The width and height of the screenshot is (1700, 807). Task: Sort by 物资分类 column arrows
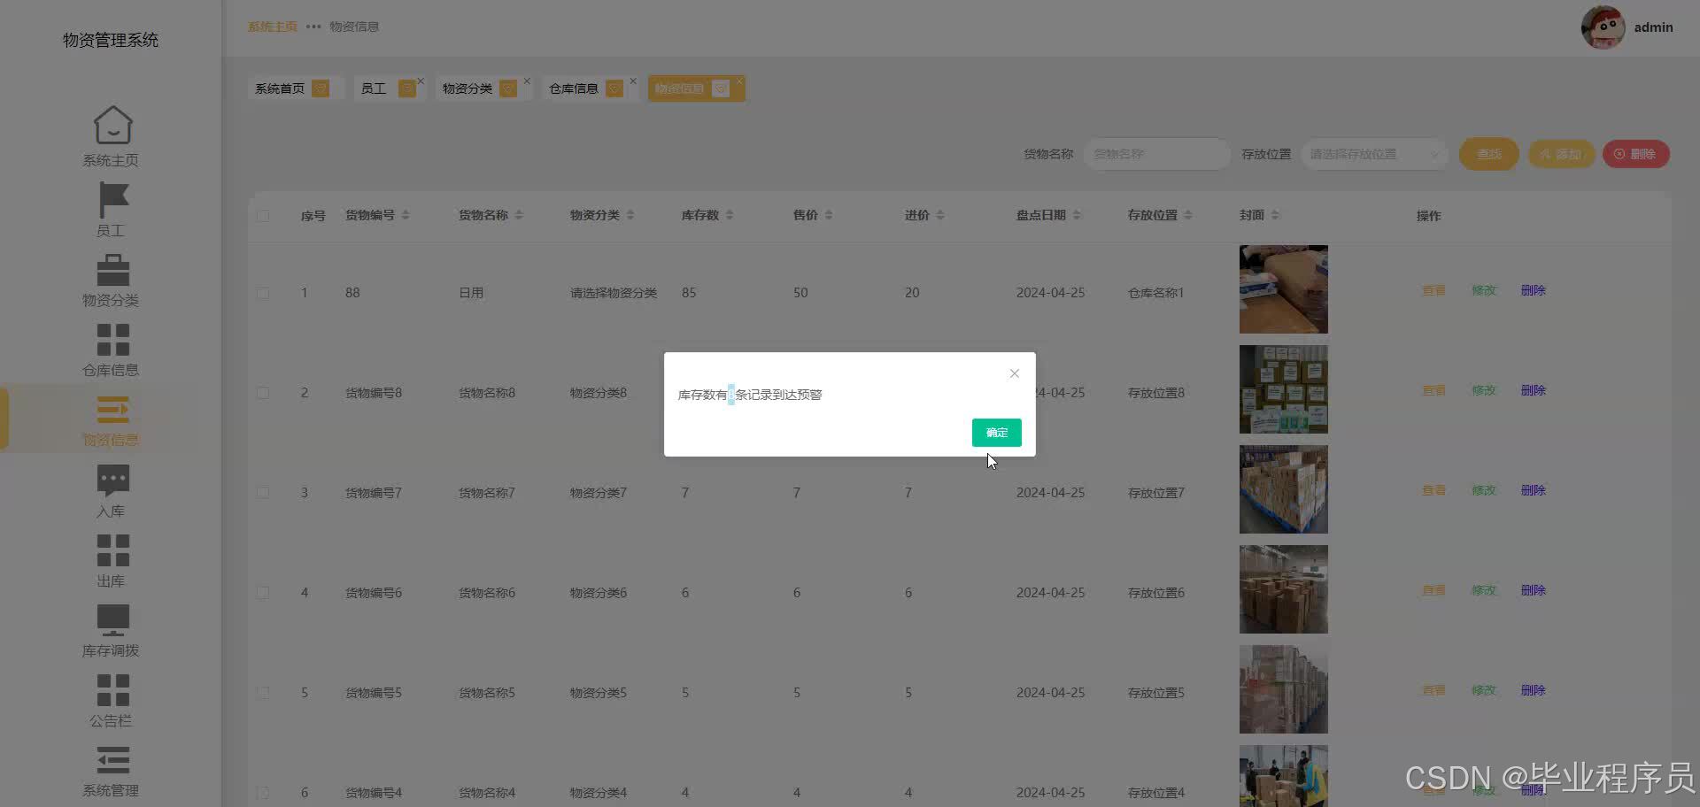click(630, 215)
